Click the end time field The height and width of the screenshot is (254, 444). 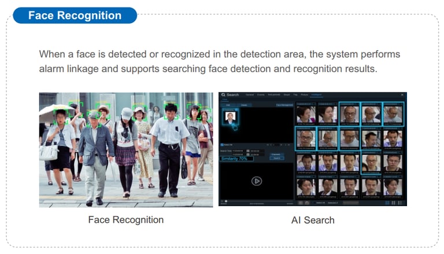click(257, 155)
